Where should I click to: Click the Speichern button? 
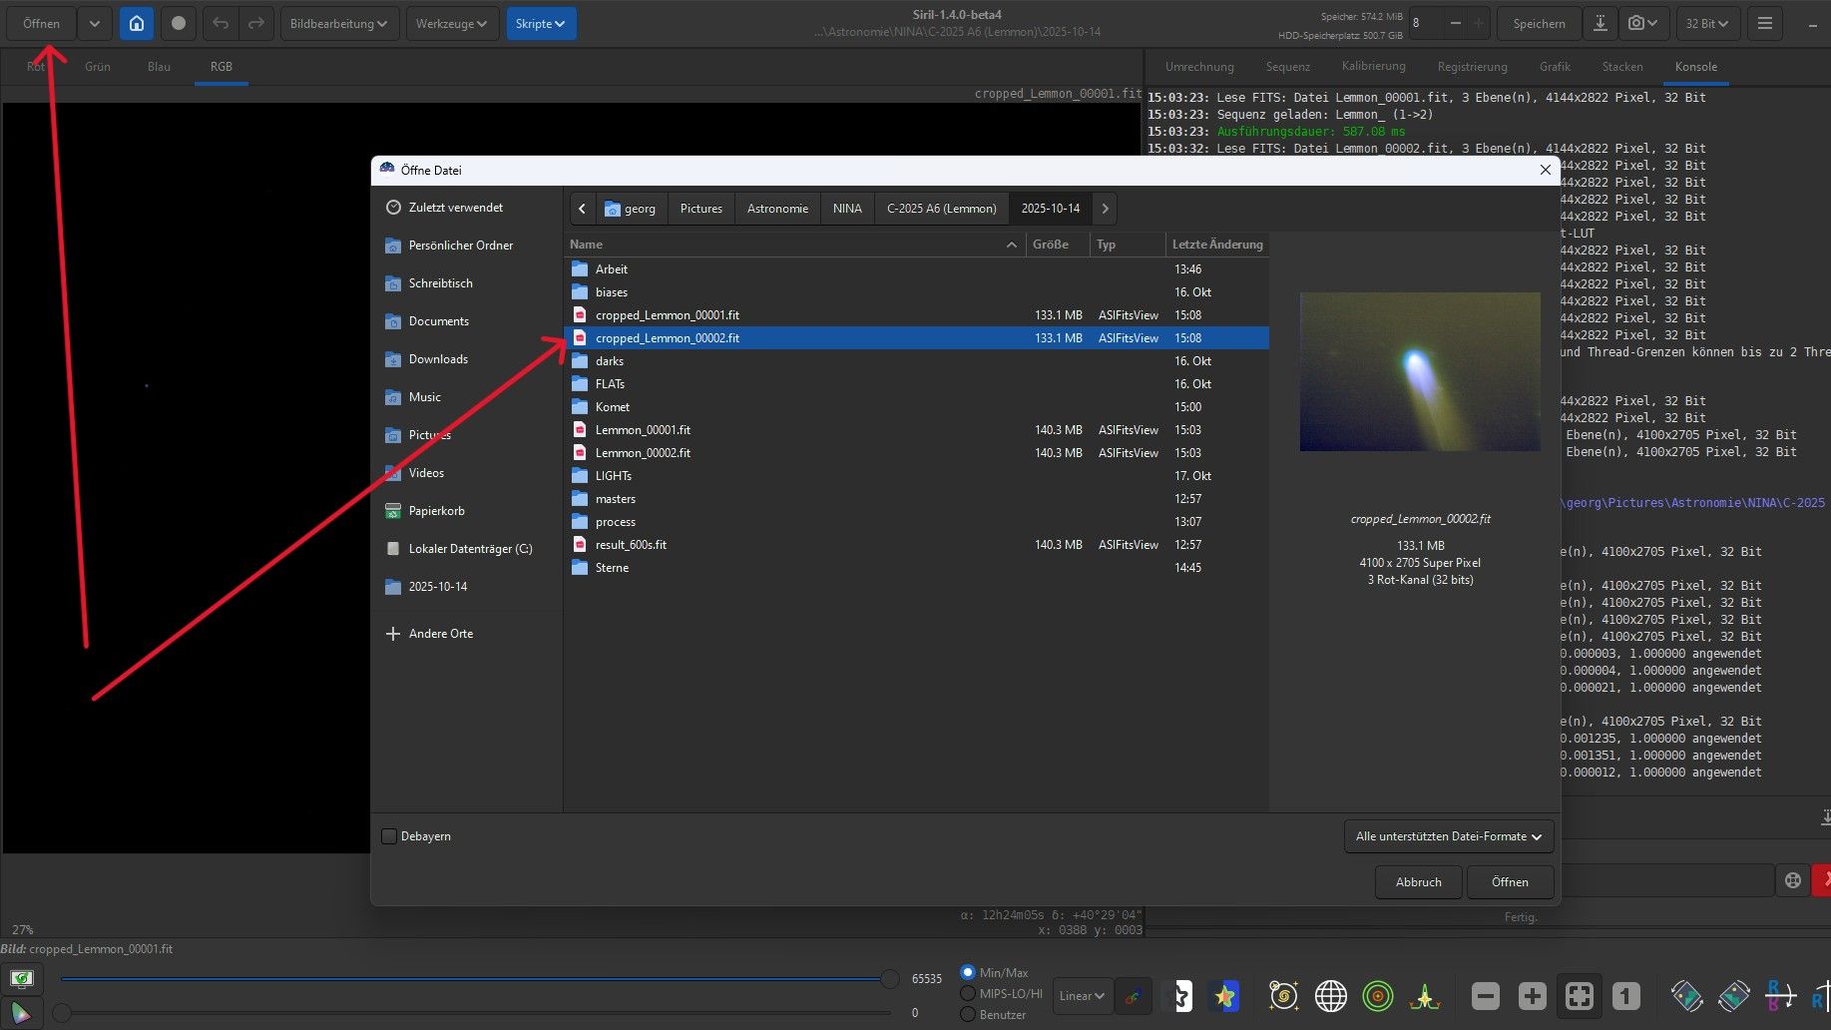[x=1539, y=23]
